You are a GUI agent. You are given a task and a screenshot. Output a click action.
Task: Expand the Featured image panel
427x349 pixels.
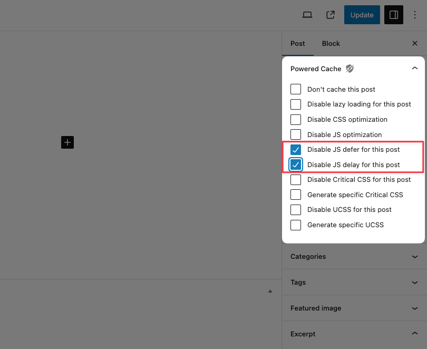coord(353,308)
